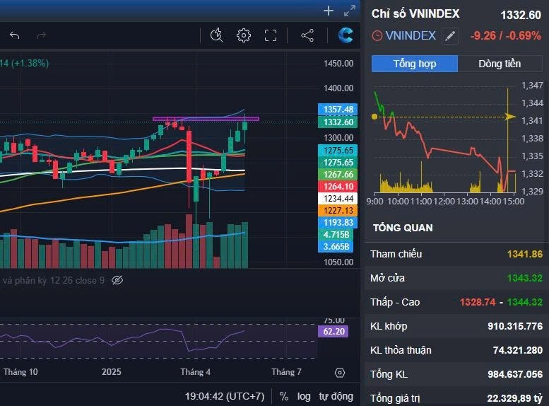Switch to Dòng tiền tab
549x406 pixels.
[500, 64]
